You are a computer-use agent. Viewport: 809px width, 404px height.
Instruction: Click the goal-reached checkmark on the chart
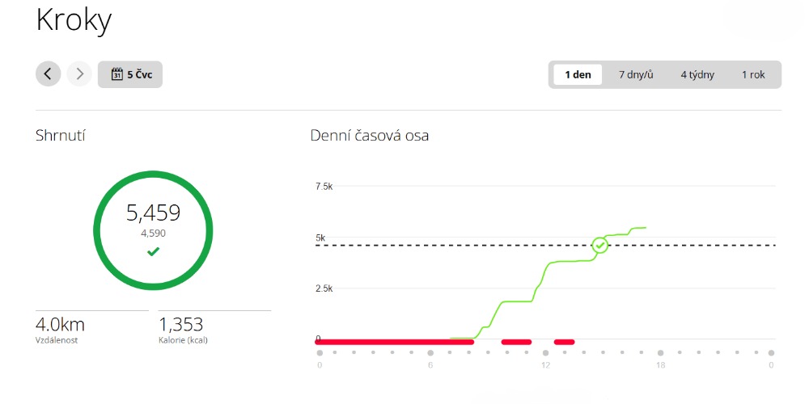click(x=599, y=246)
